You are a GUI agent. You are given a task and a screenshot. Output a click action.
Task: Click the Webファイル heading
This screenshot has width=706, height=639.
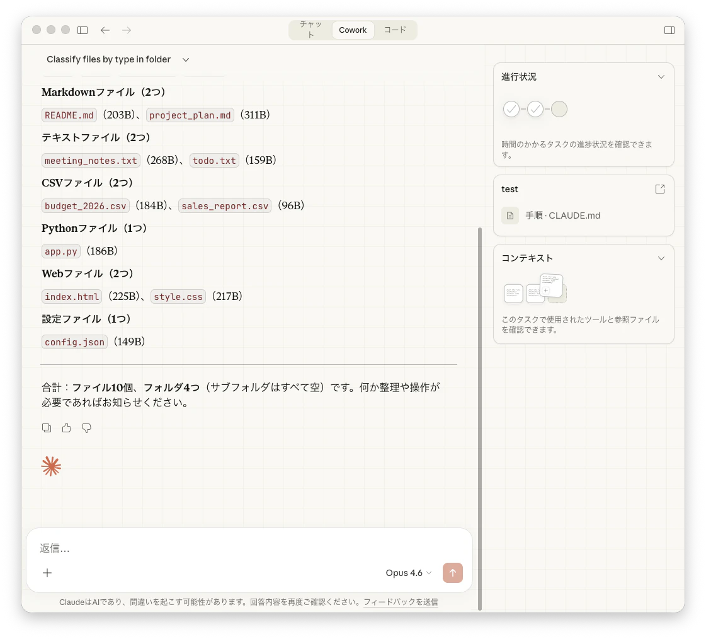(x=88, y=273)
